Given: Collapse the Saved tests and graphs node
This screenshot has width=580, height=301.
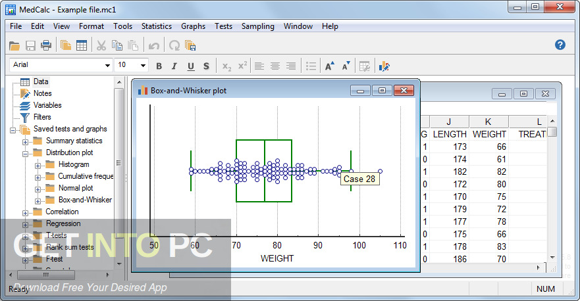Looking at the screenshot, I should [13, 130].
